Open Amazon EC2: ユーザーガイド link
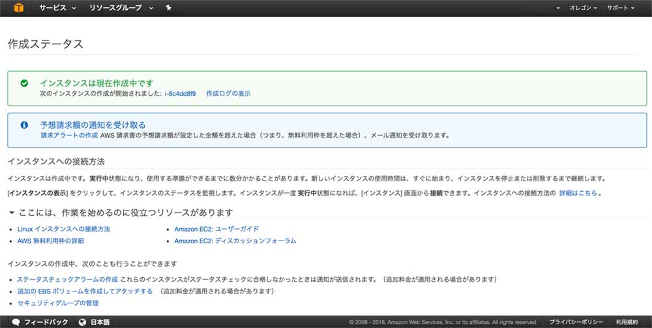Screen dimensions: 652x328 coord(216,229)
